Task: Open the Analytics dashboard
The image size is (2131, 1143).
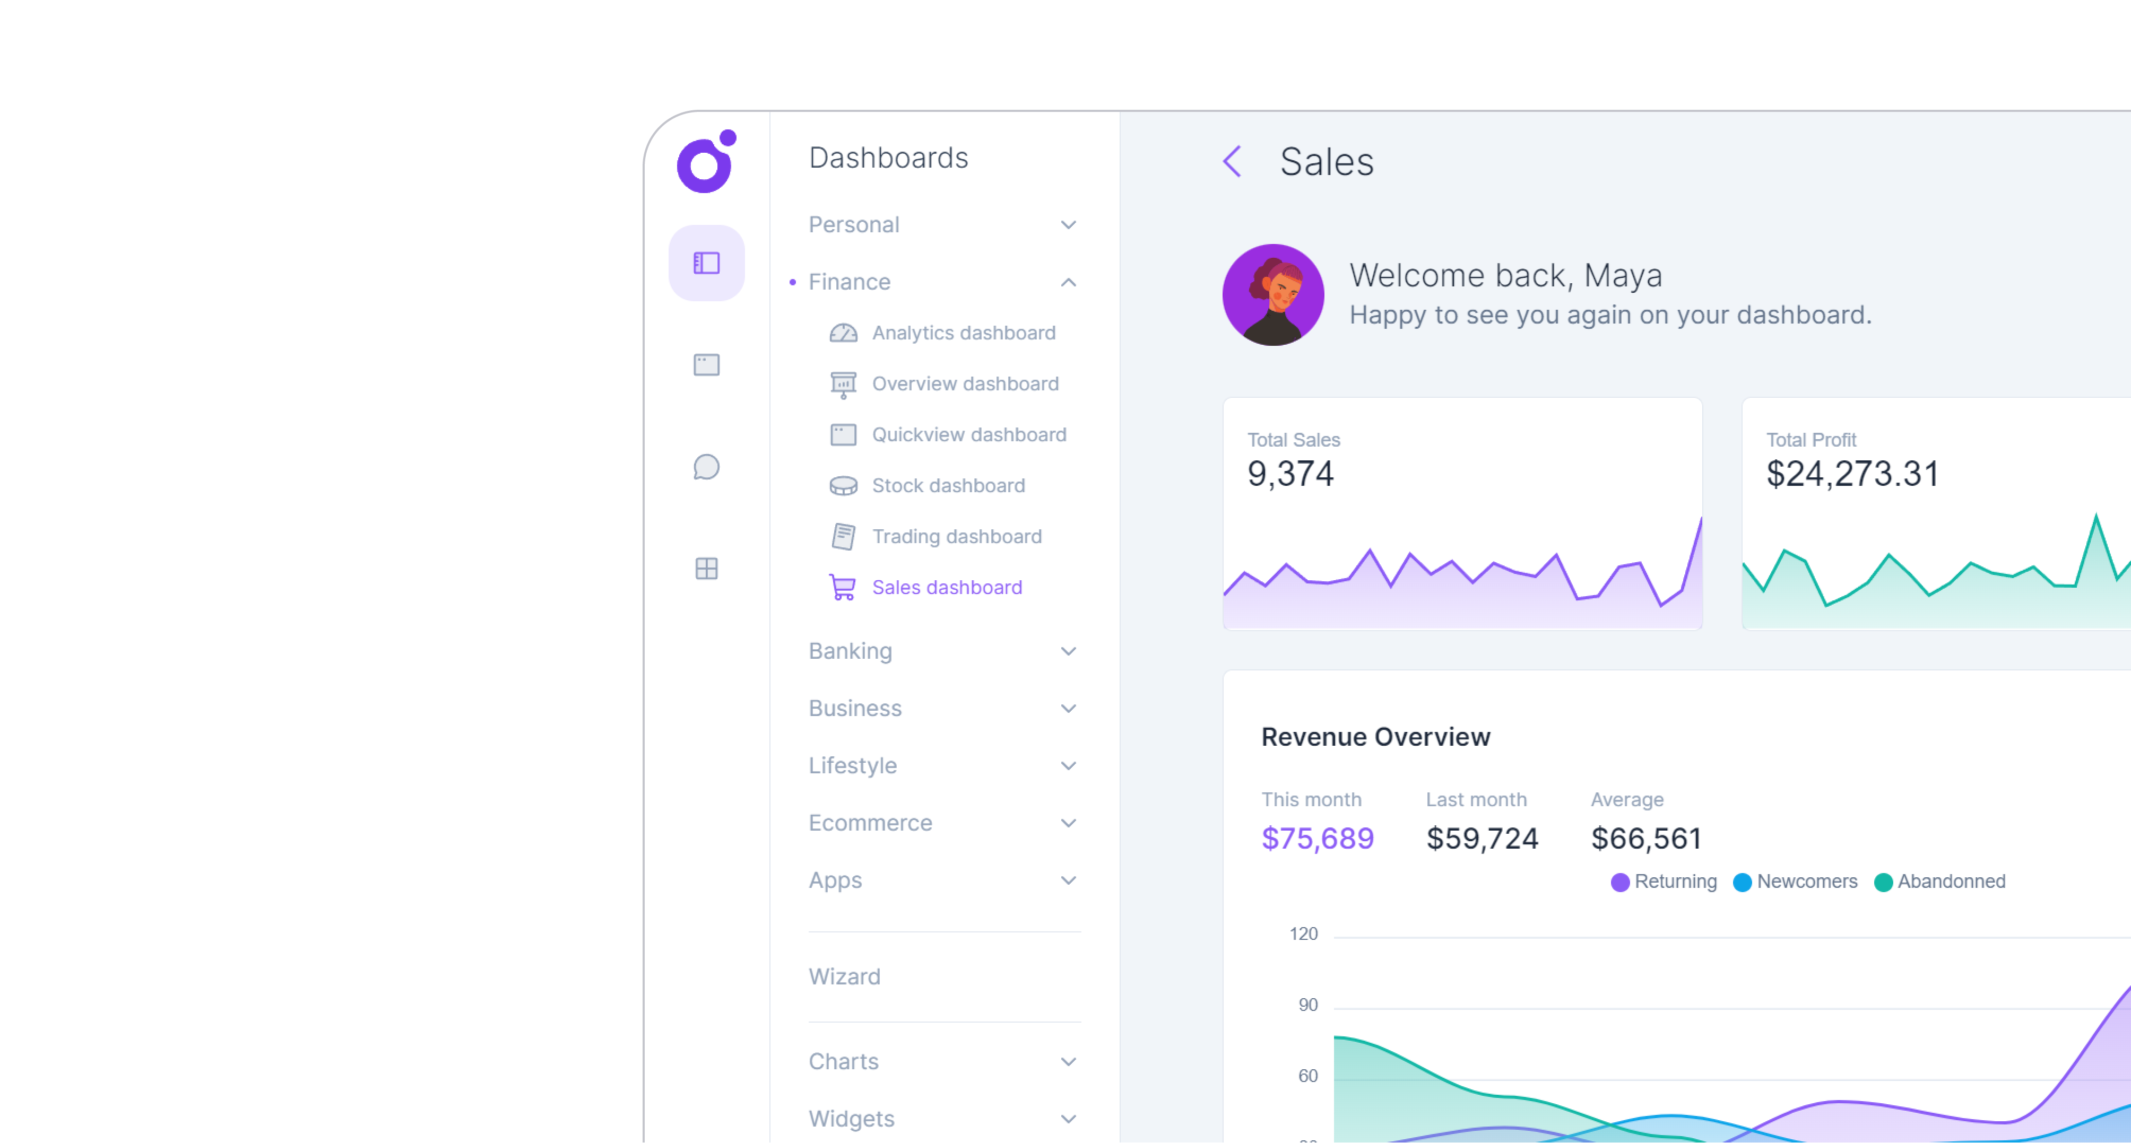Action: pyautogui.click(x=963, y=333)
